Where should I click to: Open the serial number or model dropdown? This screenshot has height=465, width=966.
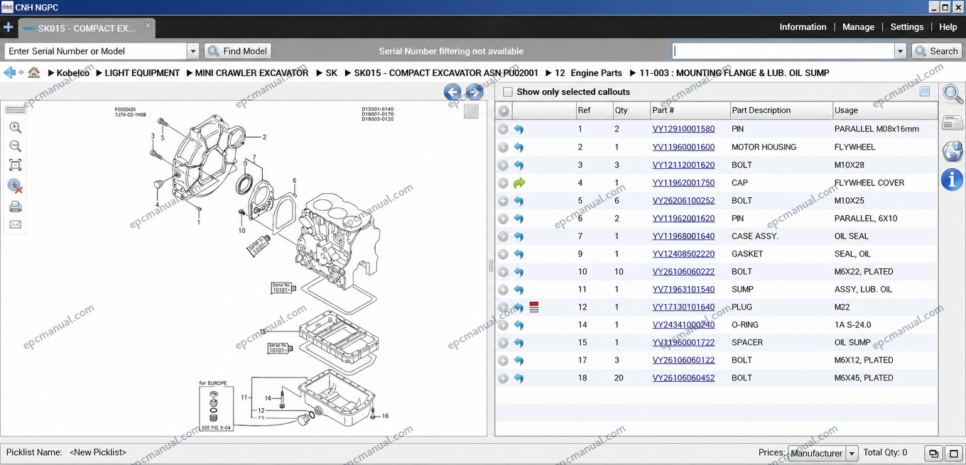(x=193, y=51)
